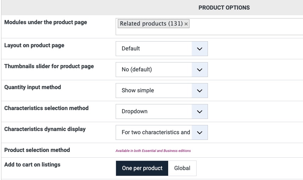
Task: Click the Characteristics selection method label
Action: 46,108
